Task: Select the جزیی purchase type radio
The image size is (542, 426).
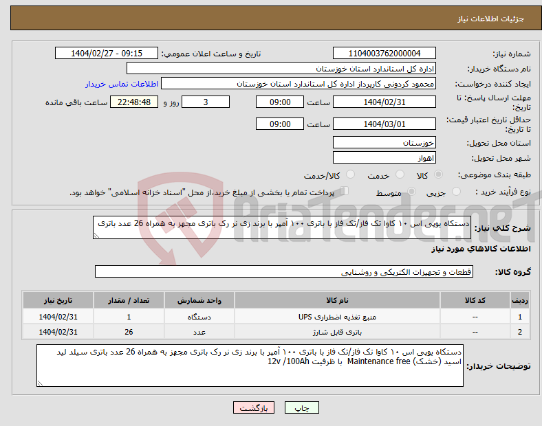Action: pyautogui.click(x=456, y=192)
